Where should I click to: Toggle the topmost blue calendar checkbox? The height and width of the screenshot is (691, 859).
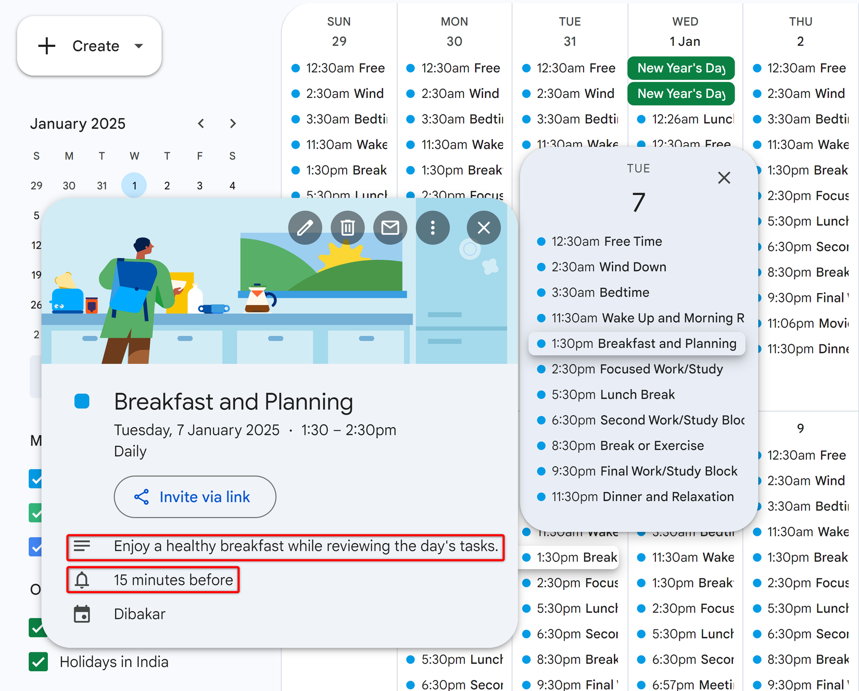coord(36,479)
